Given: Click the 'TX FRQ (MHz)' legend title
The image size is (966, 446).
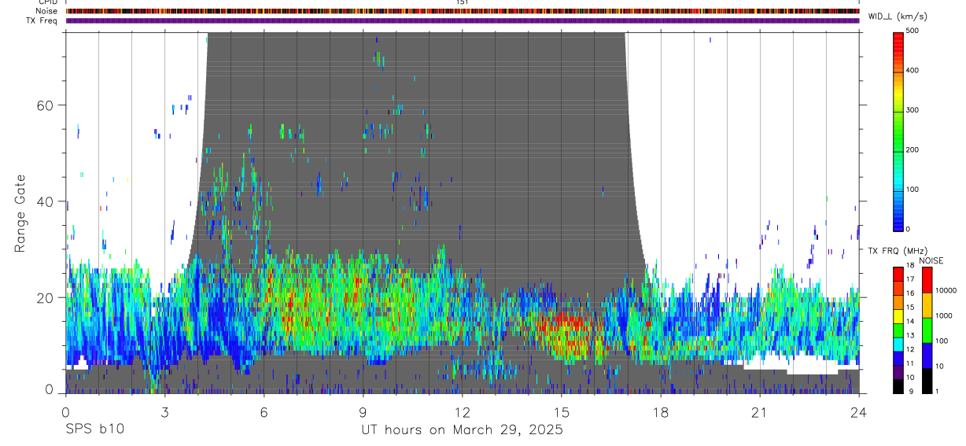Looking at the screenshot, I should click(894, 251).
